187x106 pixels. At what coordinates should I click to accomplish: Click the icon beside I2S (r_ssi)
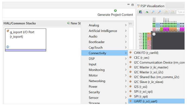click(130, 86)
